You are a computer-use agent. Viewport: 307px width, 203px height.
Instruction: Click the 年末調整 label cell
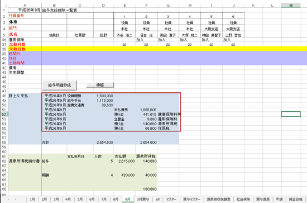(25, 72)
